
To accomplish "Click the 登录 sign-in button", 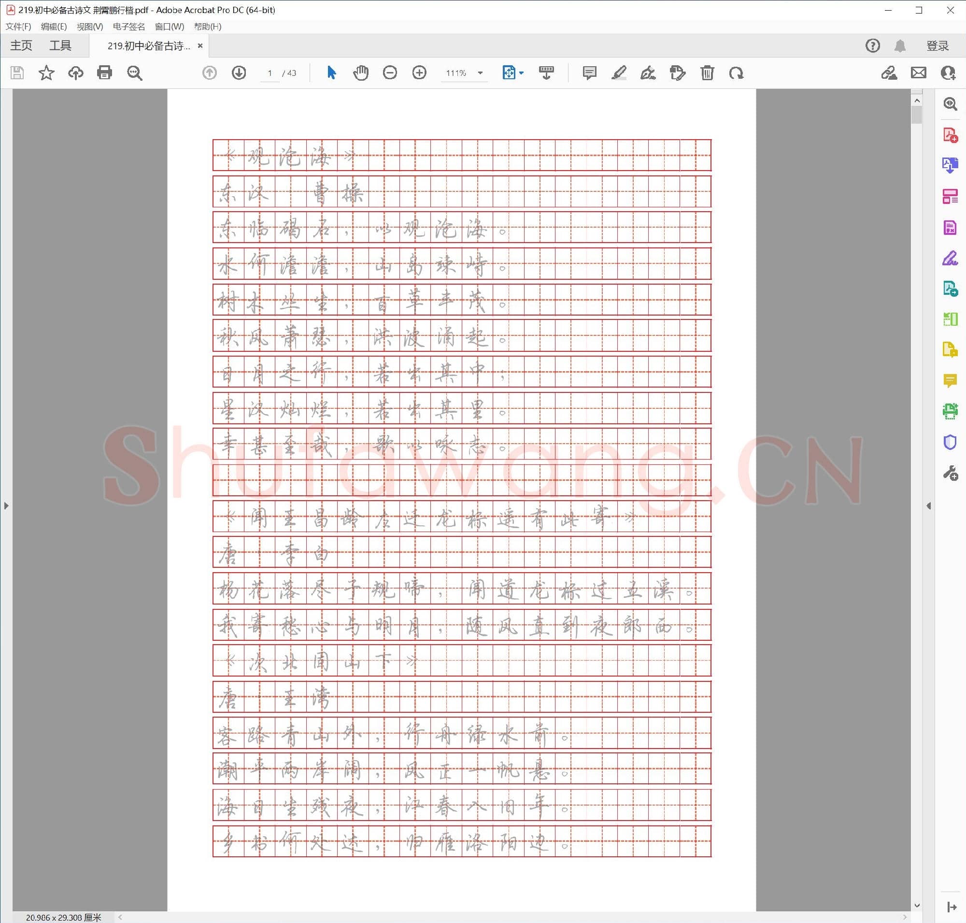I will click(937, 45).
